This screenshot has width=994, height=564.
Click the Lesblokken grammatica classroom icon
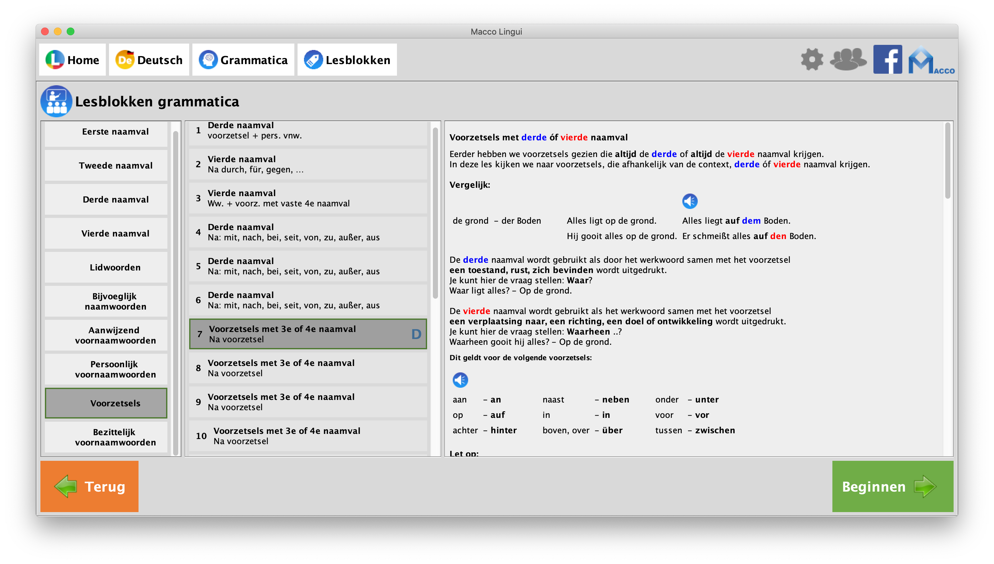click(56, 102)
